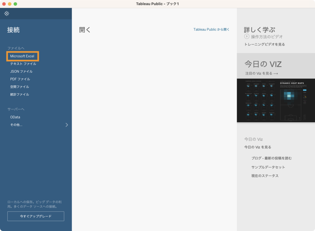The image size is (315, 231).
Task: Connect to OData server
Action: pos(15,117)
